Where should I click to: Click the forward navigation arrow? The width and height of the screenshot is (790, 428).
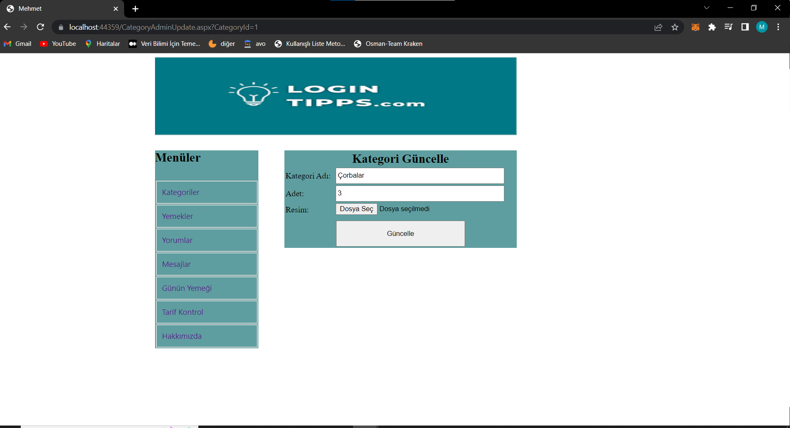24,27
